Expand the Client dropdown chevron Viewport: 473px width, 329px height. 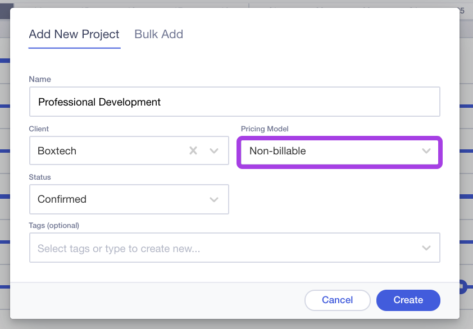point(214,150)
